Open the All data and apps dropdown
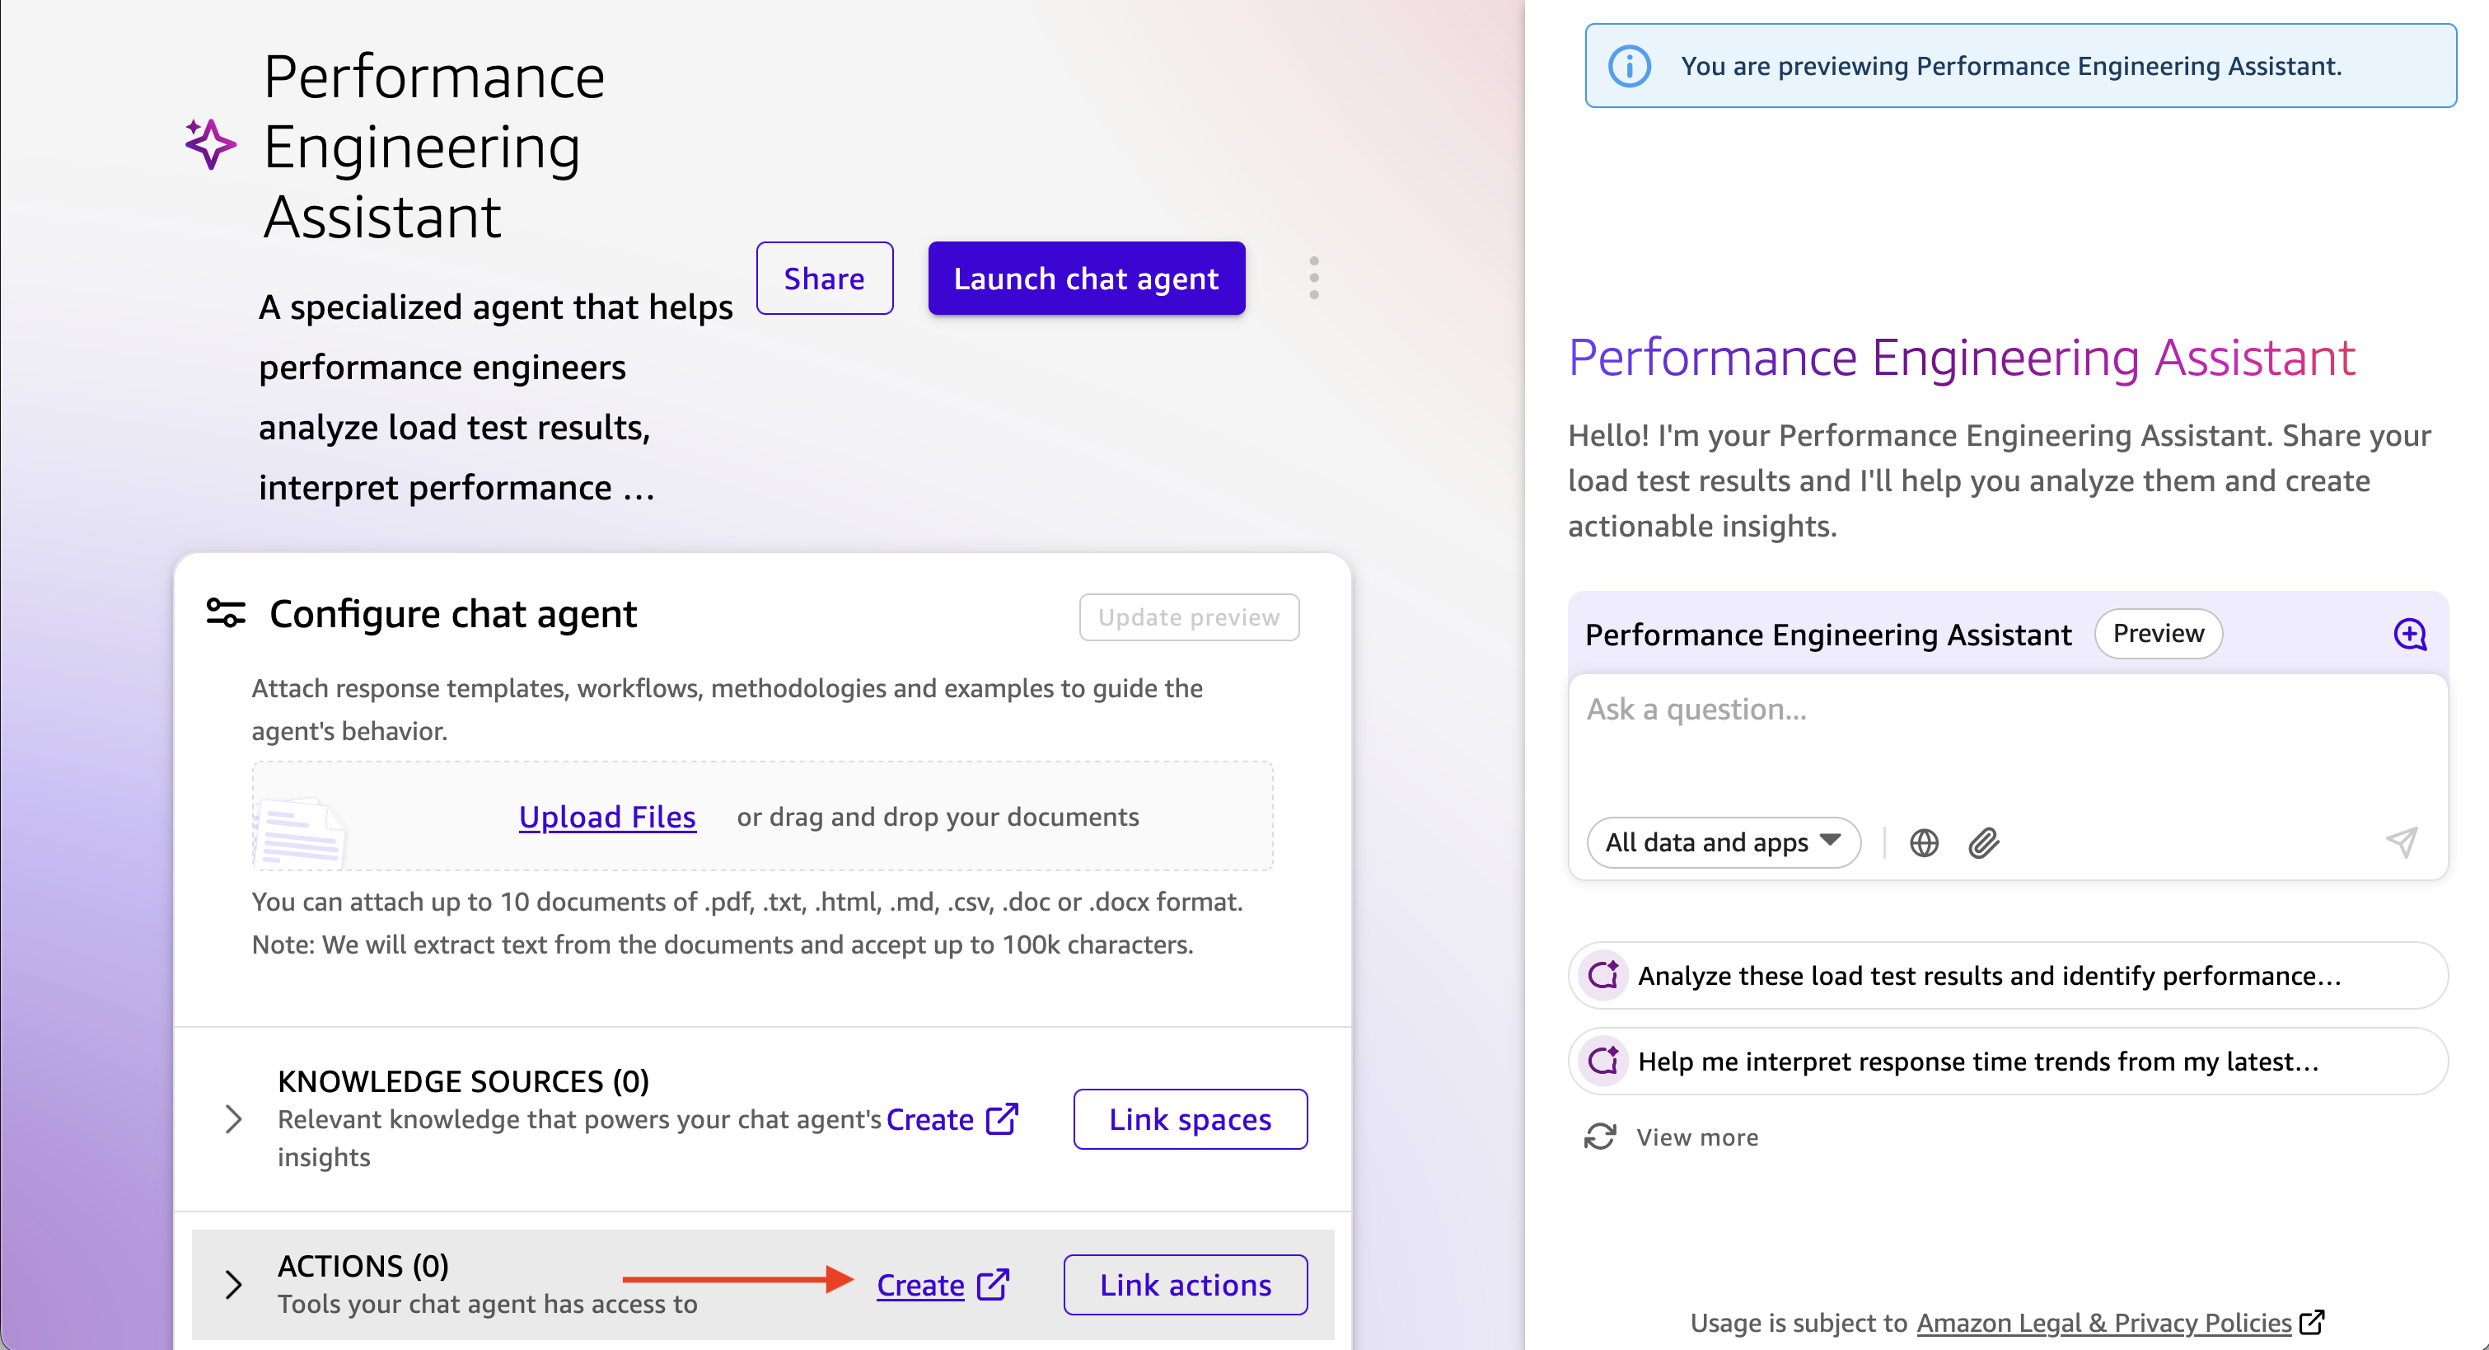 [x=1723, y=841]
